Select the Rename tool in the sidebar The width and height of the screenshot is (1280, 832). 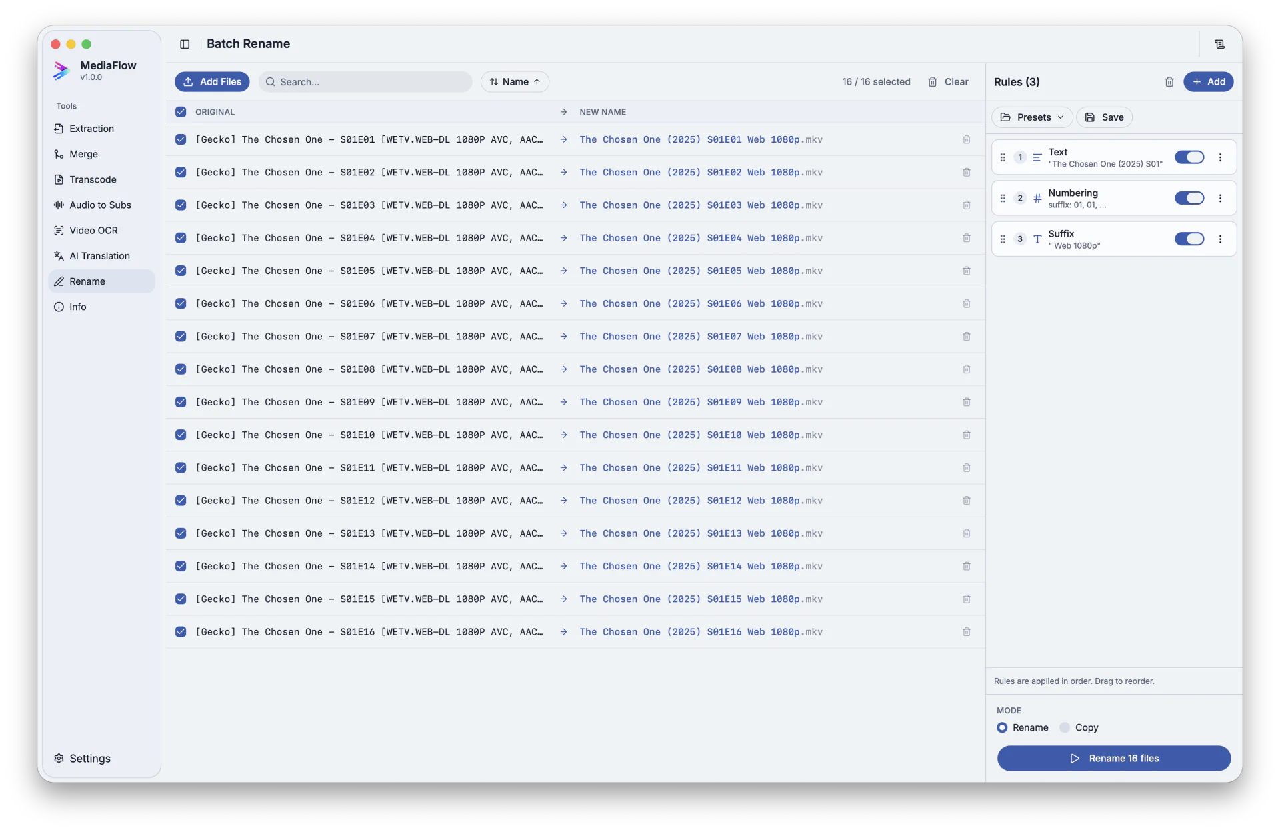pyautogui.click(x=101, y=281)
